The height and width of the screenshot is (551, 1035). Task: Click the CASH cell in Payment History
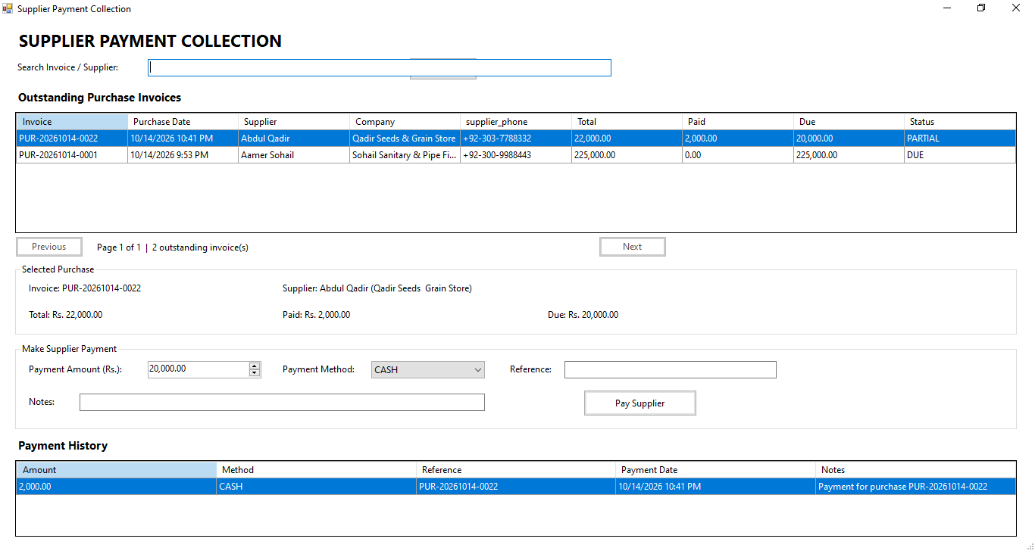coord(317,487)
